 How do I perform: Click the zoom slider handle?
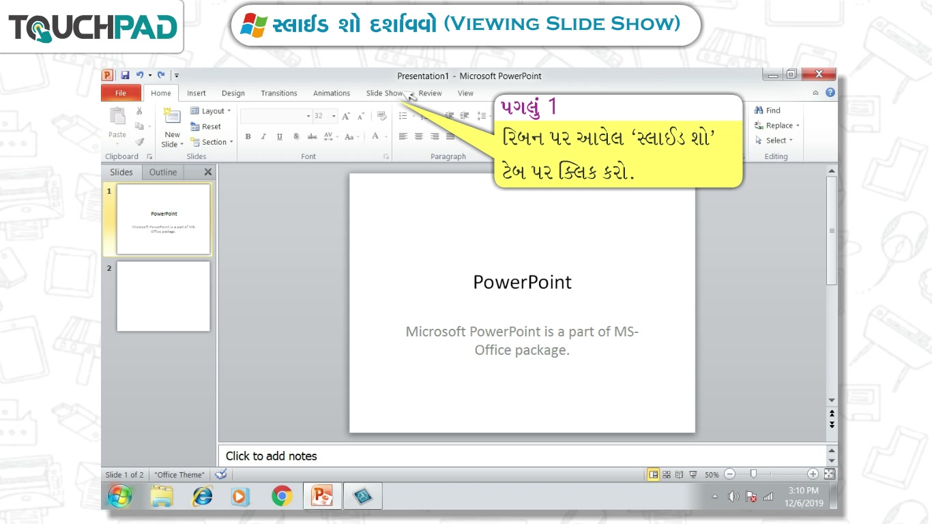pyautogui.click(x=753, y=474)
